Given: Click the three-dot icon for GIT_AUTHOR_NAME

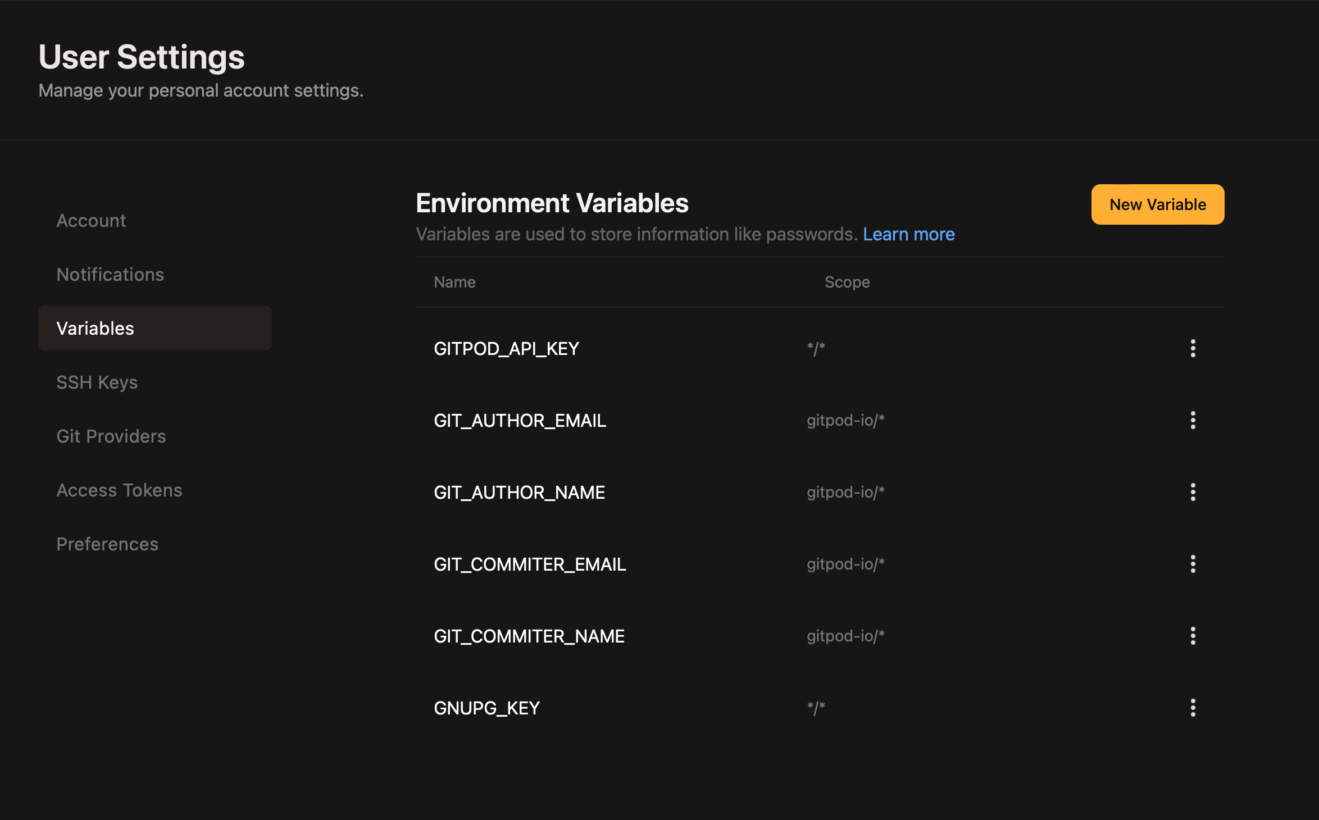Looking at the screenshot, I should point(1193,492).
